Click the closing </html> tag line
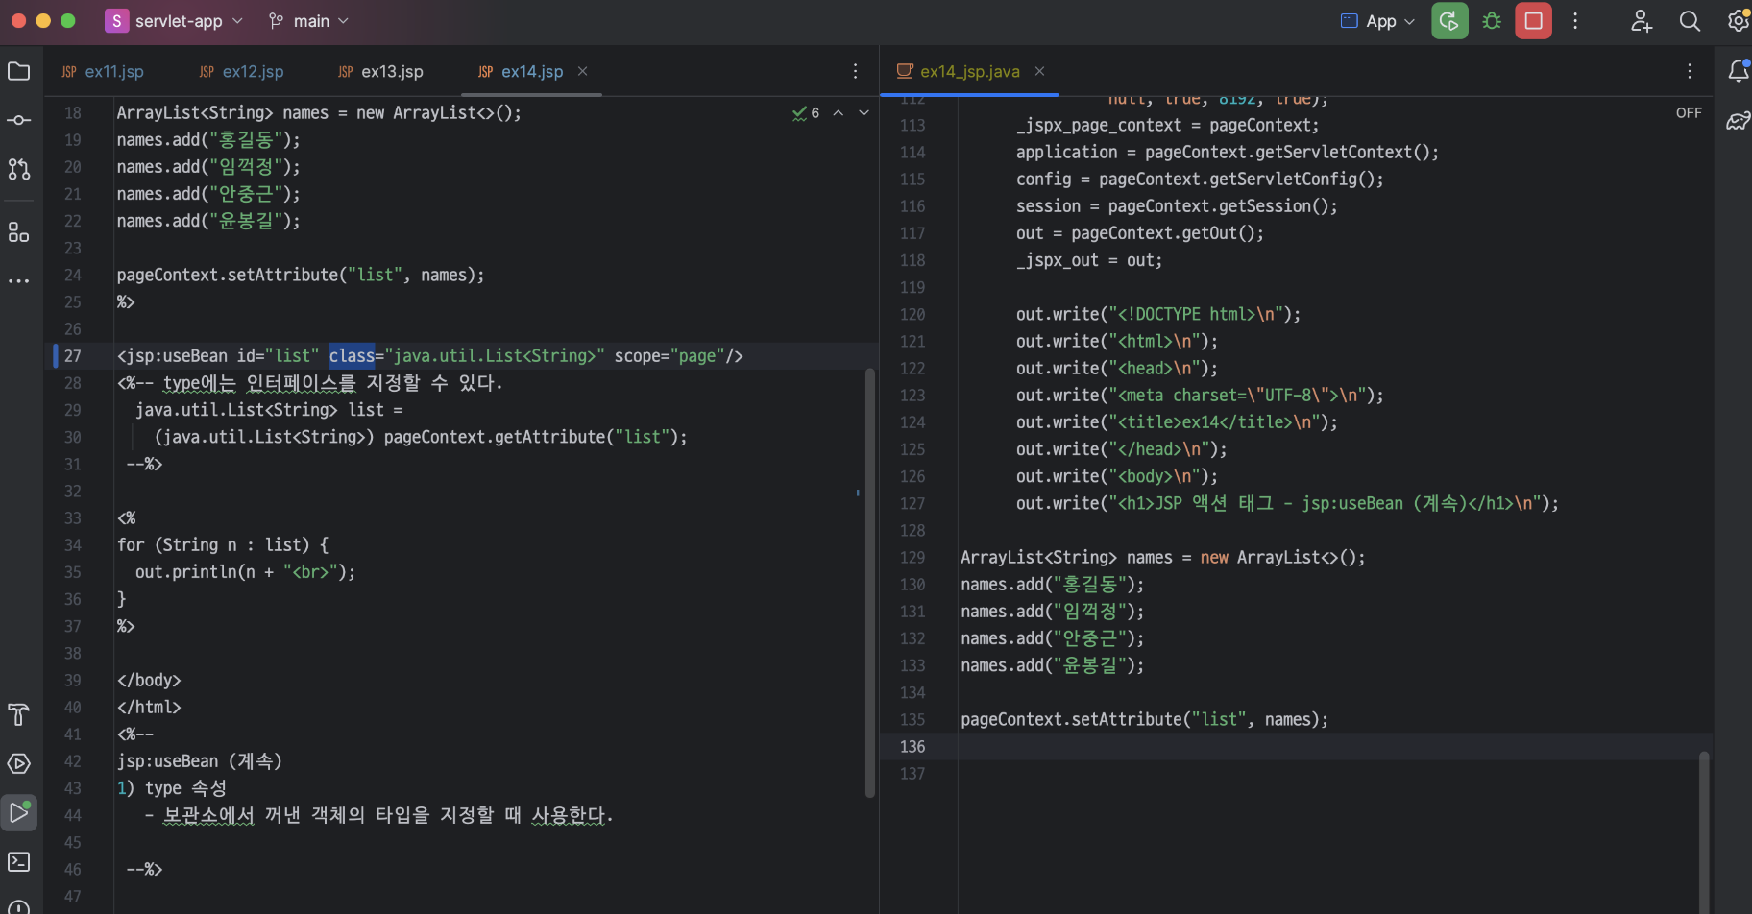1752x914 pixels. [149, 708]
